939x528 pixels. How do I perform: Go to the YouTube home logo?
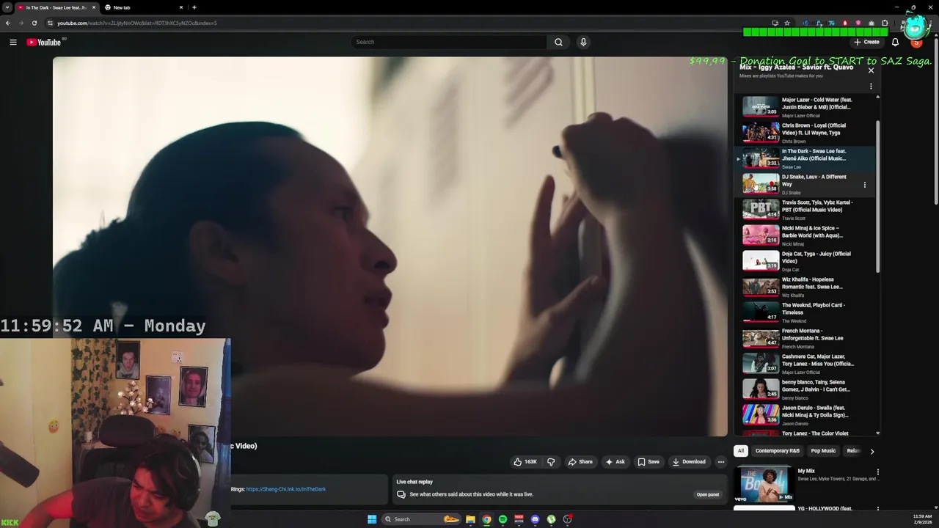pyautogui.click(x=44, y=42)
